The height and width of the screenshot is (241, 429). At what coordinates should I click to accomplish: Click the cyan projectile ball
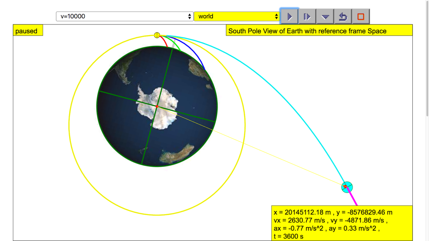pos(347,187)
